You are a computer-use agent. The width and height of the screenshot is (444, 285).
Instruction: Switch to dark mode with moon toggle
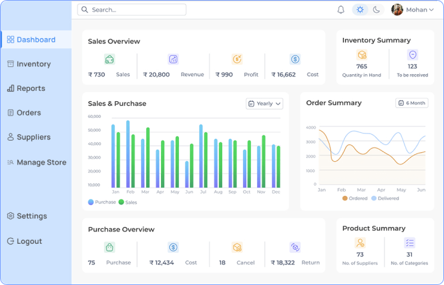pos(377,10)
